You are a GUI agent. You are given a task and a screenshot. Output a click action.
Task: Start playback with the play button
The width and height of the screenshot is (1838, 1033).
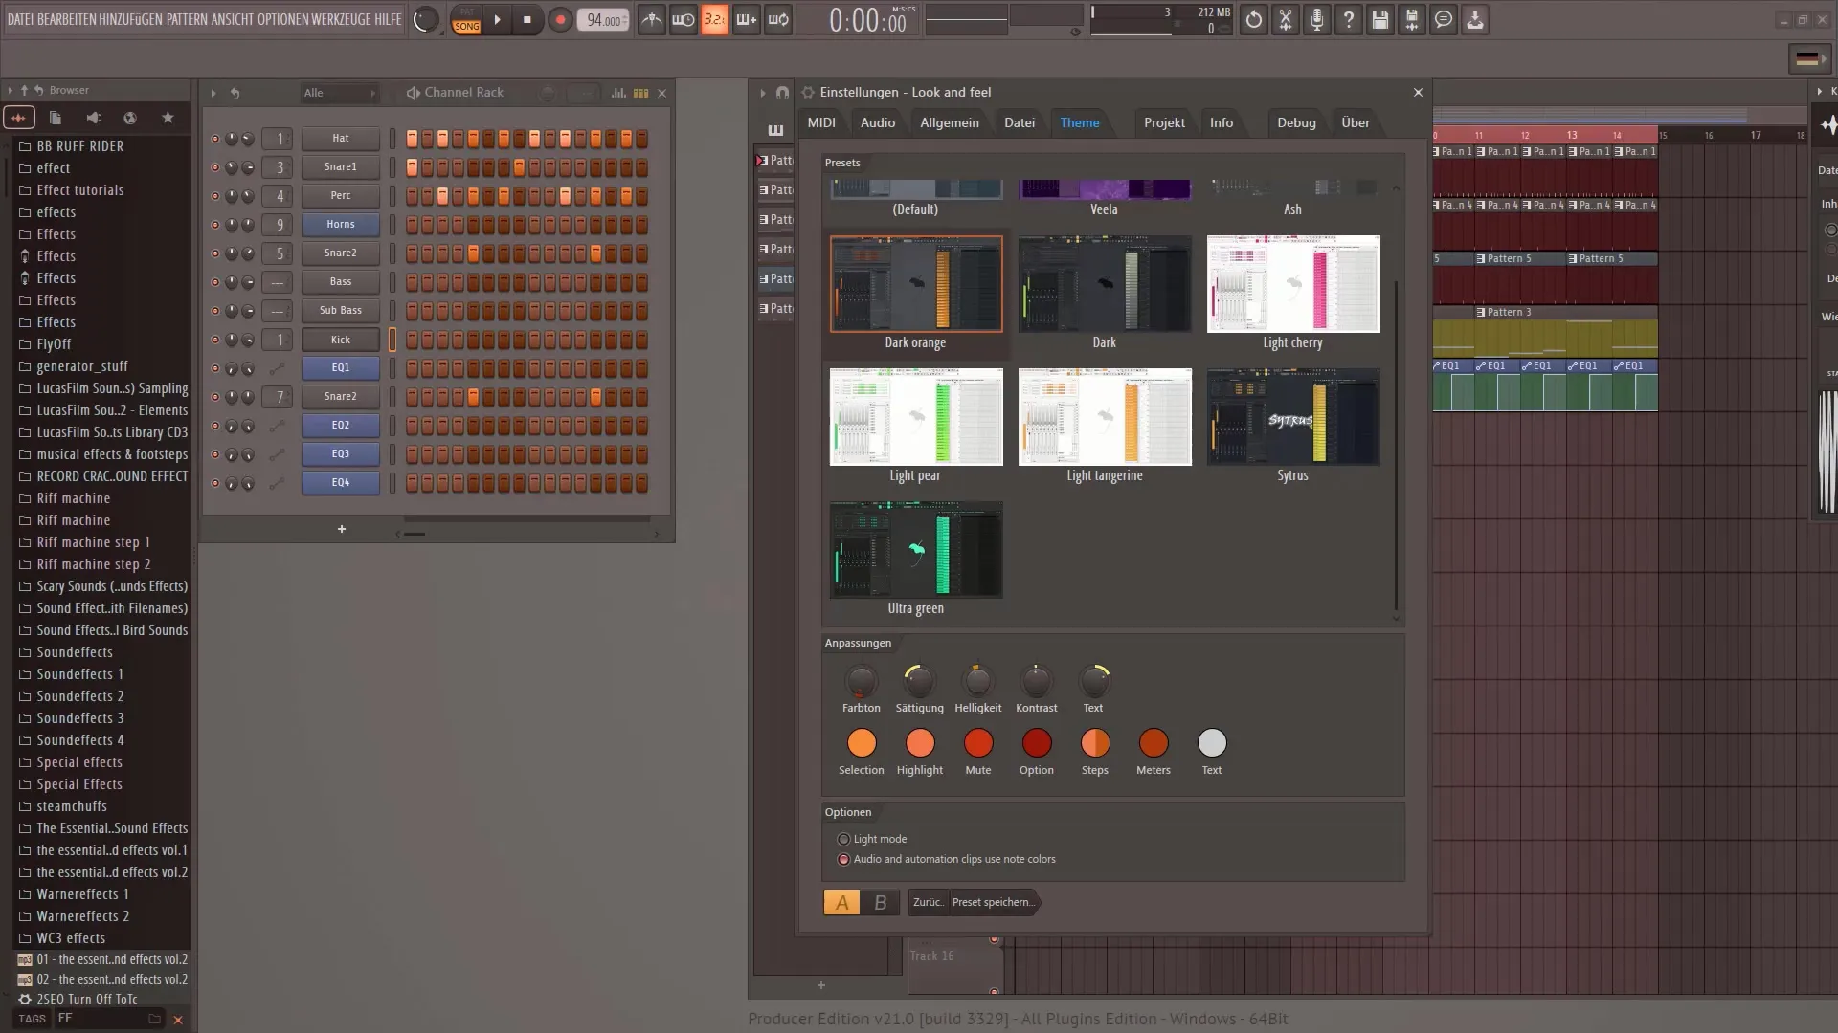[497, 19]
